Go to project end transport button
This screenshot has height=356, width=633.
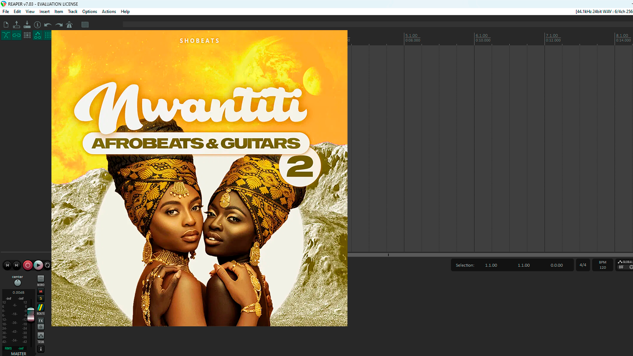click(x=17, y=265)
